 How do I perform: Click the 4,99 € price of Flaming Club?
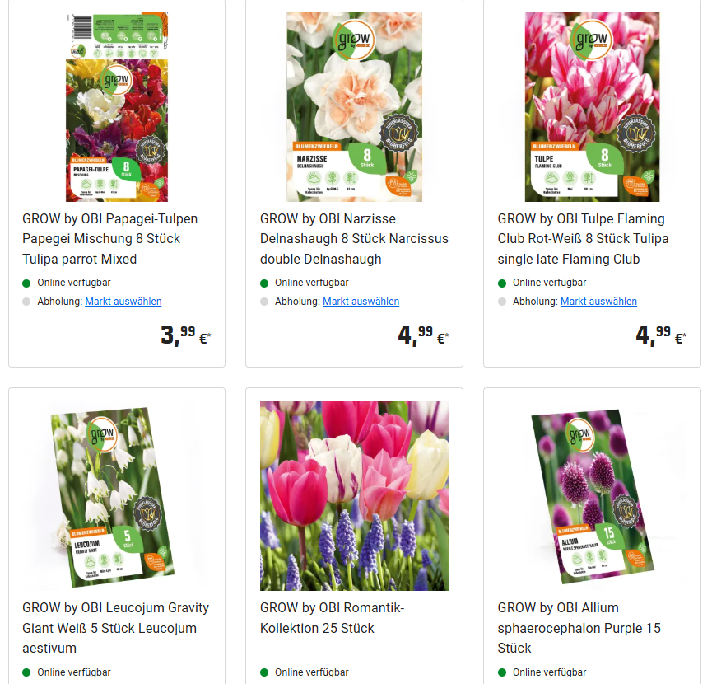[661, 335]
